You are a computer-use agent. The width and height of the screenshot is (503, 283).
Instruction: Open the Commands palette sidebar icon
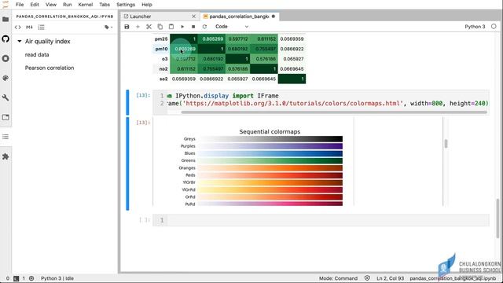6,78
